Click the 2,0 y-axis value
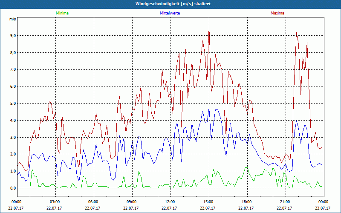 click(13, 154)
